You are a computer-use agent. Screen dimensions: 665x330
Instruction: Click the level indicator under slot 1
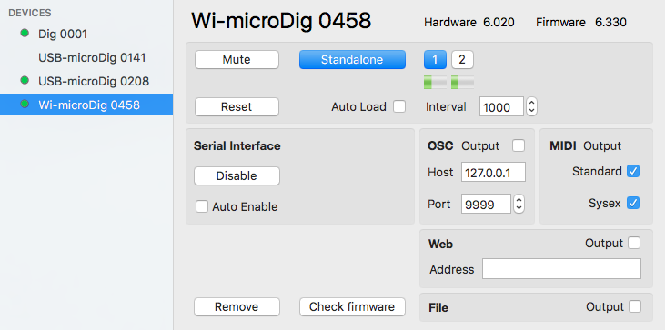click(435, 81)
